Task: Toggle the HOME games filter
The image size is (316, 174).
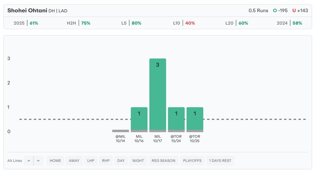Action: pos(55,161)
